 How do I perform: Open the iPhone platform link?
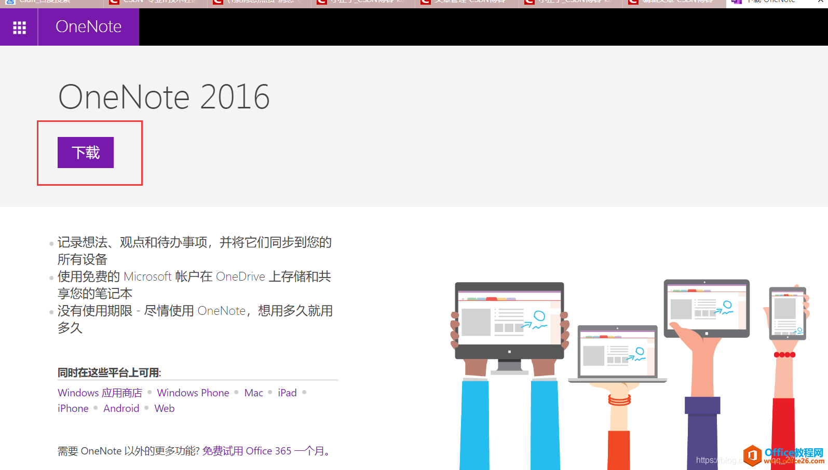73,408
